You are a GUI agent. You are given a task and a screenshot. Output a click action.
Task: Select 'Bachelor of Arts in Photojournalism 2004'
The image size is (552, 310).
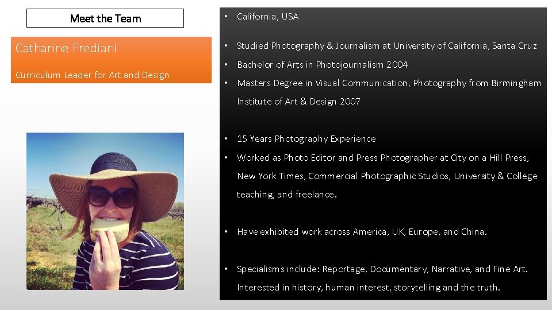(x=322, y=65)
